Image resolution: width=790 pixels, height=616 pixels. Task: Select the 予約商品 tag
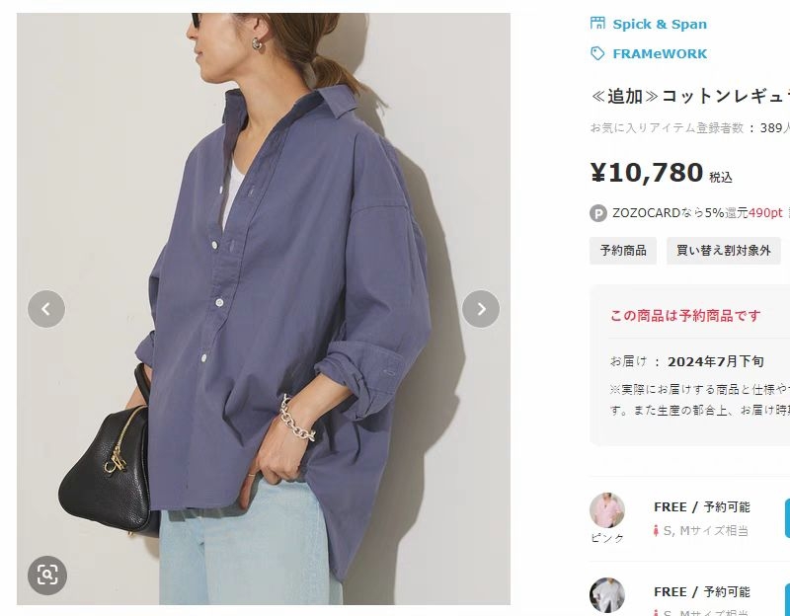[623, 251]
